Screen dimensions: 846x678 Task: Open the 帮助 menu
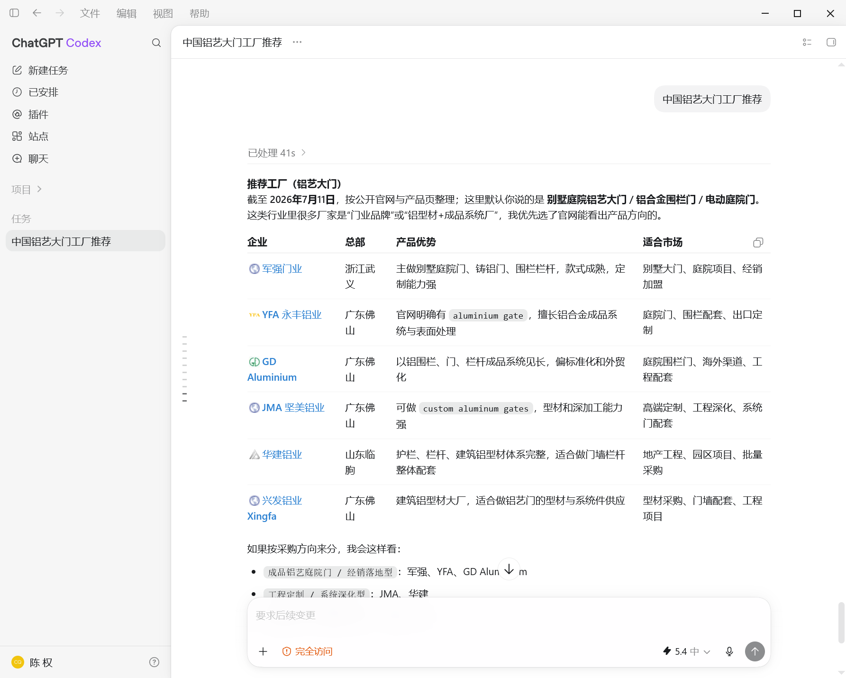click(x=200, y=14)
